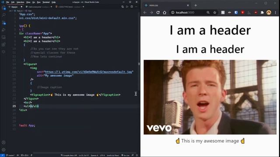This screenshot has width=280, height=157.
Task: Open the Explorer view in activity bar
Action: point(3,8)
